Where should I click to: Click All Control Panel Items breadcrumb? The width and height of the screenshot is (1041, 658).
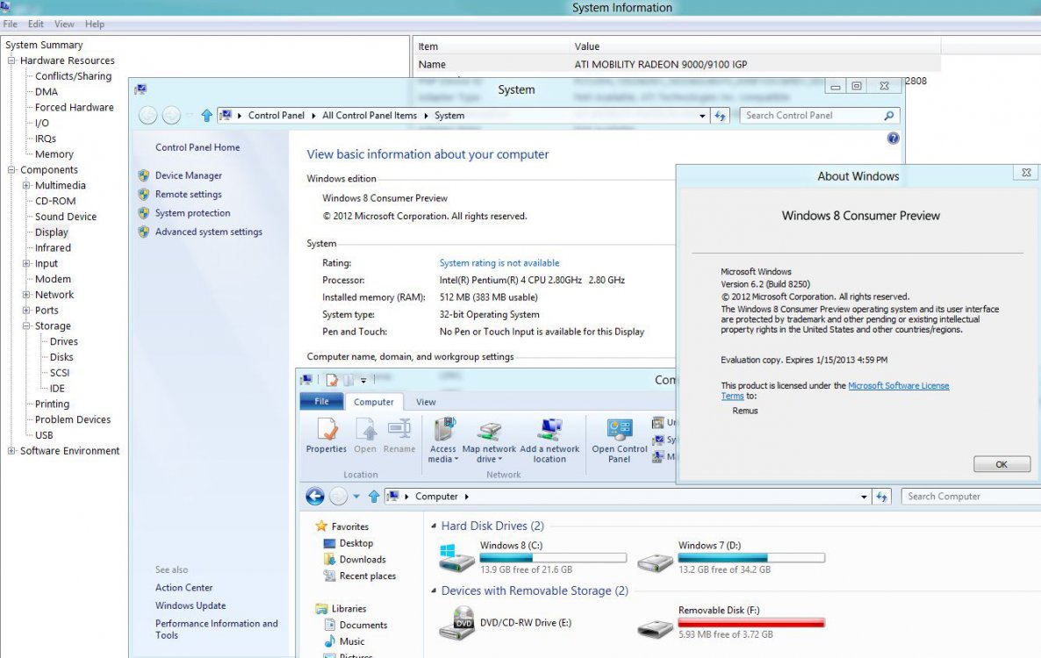tap(370, 116)
